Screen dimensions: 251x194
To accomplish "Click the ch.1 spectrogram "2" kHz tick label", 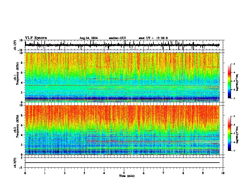I will 22,93.
